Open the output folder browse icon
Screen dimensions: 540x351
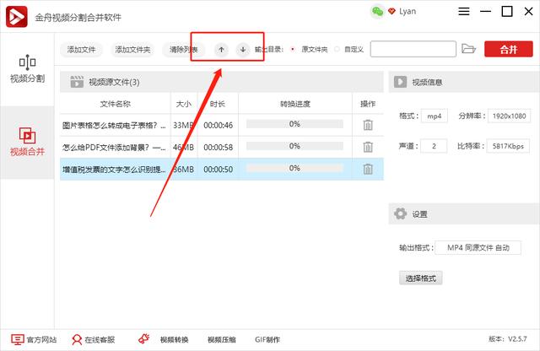tap(468, 49)
